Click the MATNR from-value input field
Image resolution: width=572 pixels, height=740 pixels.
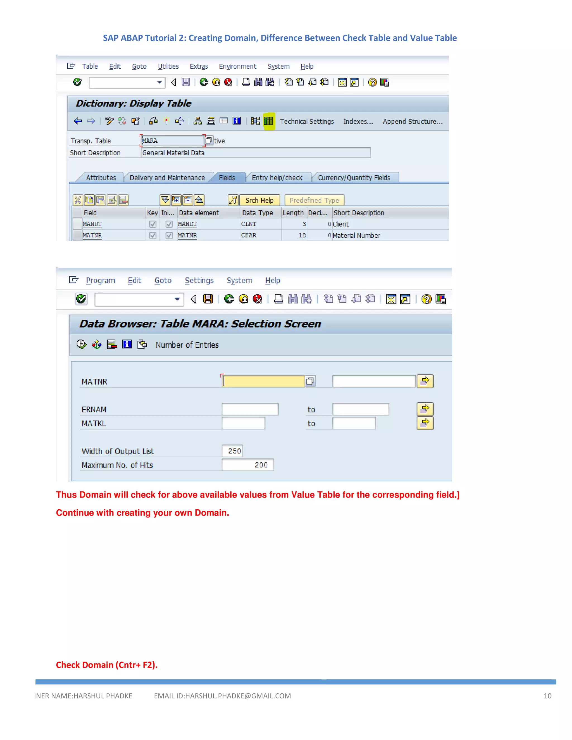[x=264, y=381]
